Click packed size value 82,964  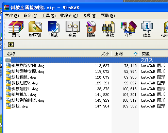[130, 71]
